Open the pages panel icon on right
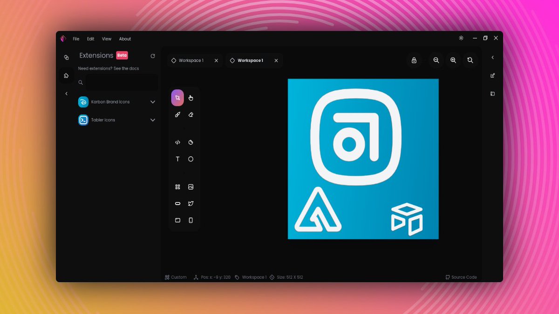 tap(492, 94)
